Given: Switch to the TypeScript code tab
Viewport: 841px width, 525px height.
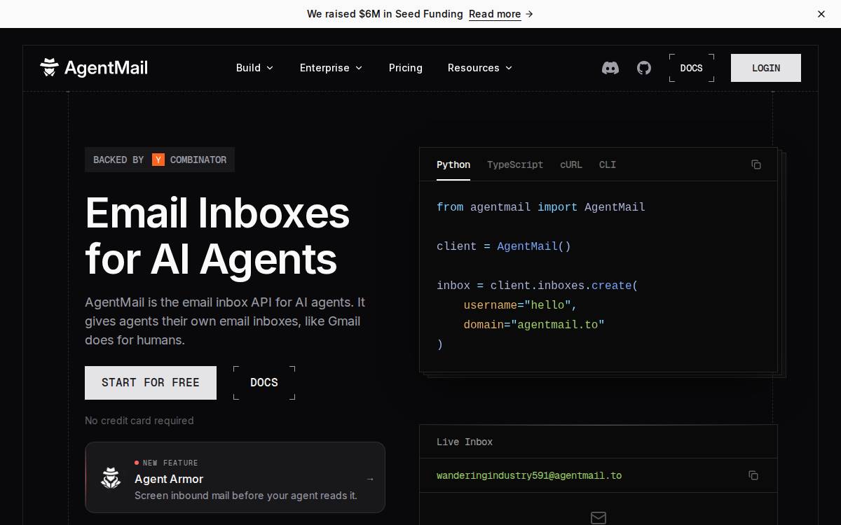Looking at the screenshot, I should point(515,165).
